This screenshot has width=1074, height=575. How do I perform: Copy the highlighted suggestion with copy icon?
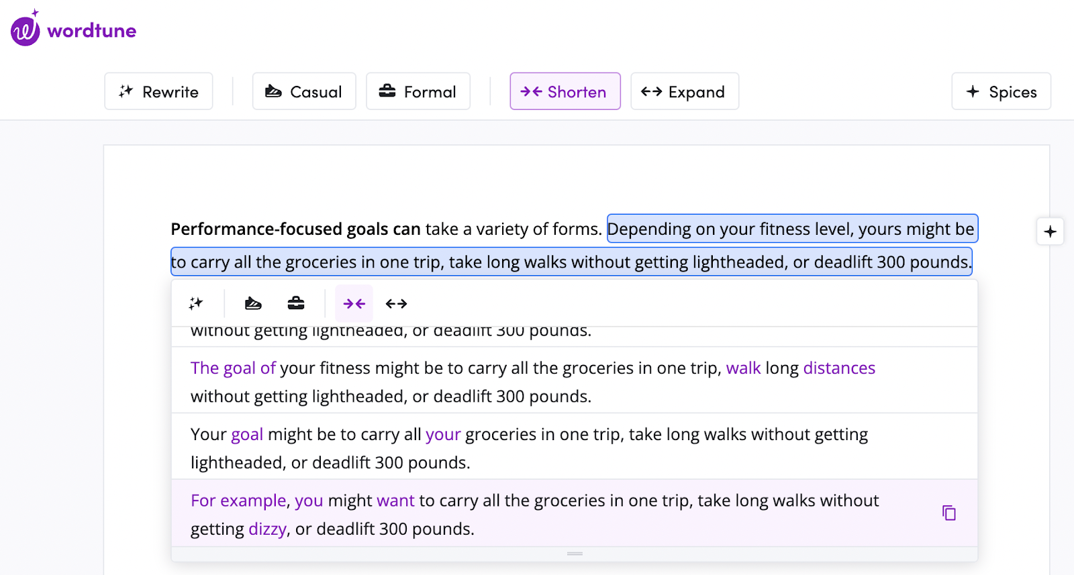tap(948, 513)
